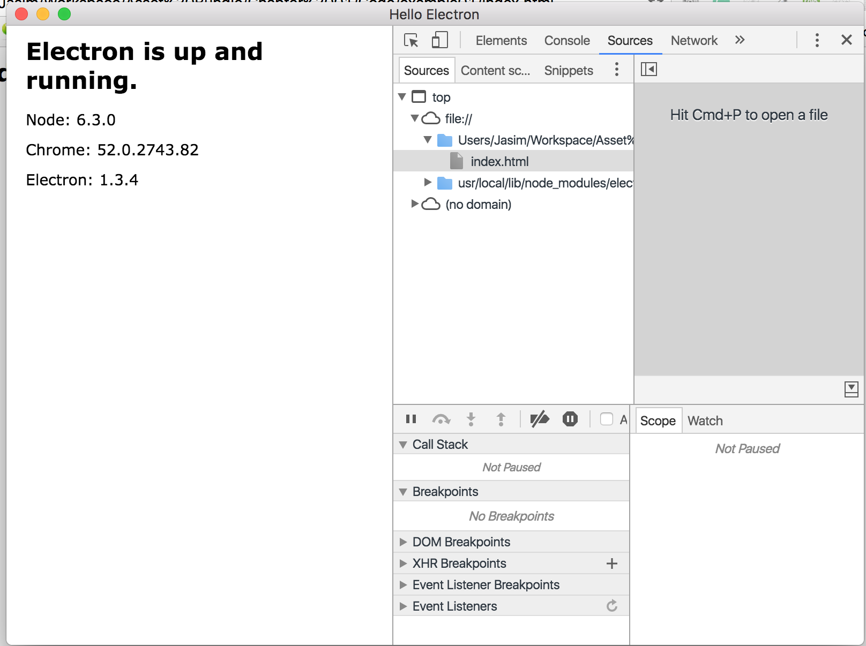Open the Watch tab

[705, 420]
